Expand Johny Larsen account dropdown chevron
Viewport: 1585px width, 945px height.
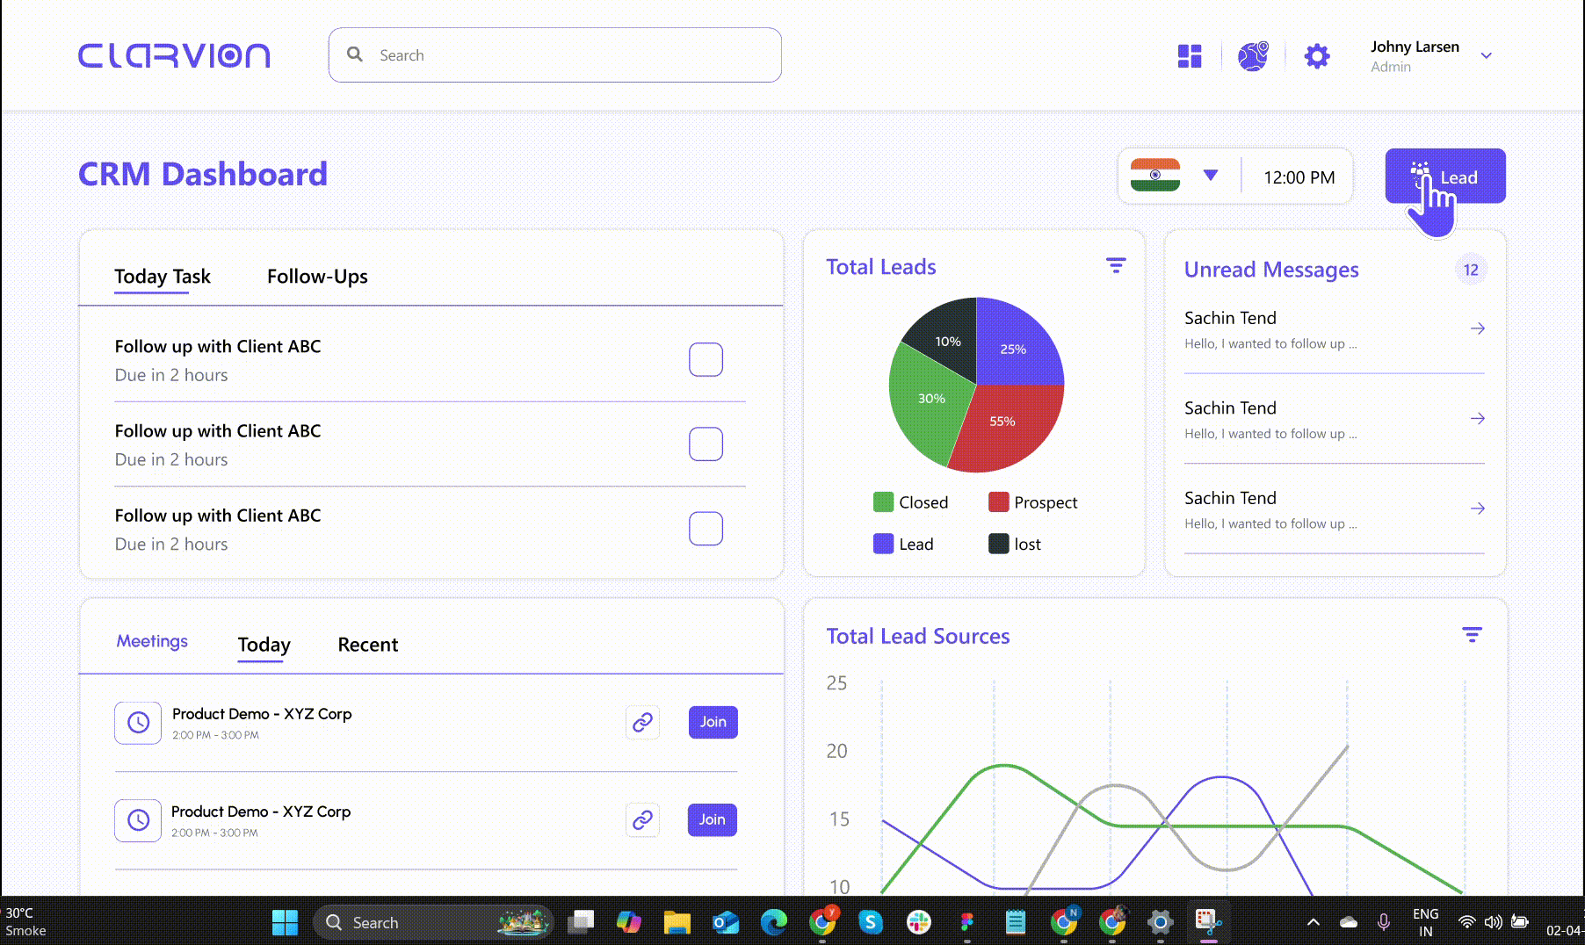point(1487,55)
